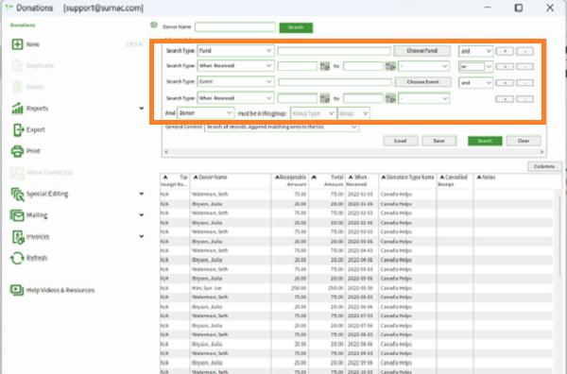This screenshot has height=374, width=567.
Task: Expand the Invoices menu chevron
Action: [x=142, y=236]
